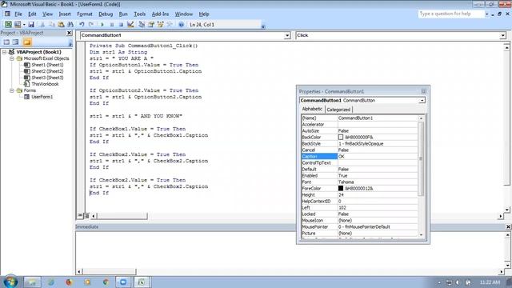
Task: Redo the last undone edit
Action: click(91, 25)
